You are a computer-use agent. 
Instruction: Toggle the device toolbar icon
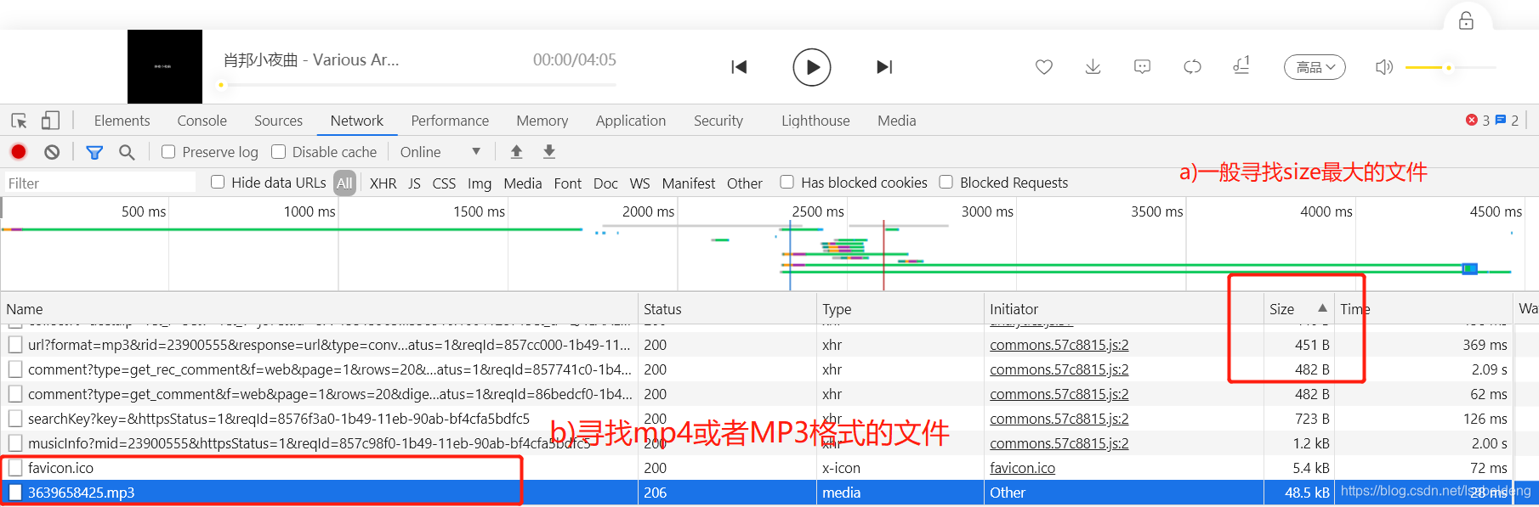pos(51,121)
